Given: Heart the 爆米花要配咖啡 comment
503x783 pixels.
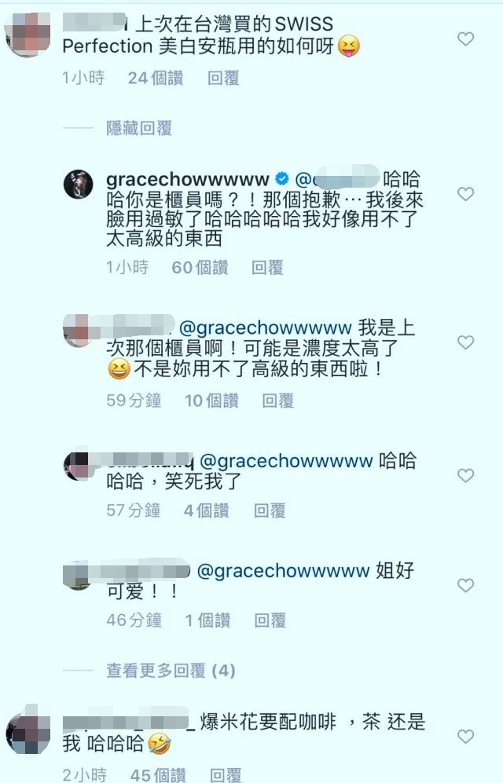Looking at the screenshot, I should [x=465, y=736].
